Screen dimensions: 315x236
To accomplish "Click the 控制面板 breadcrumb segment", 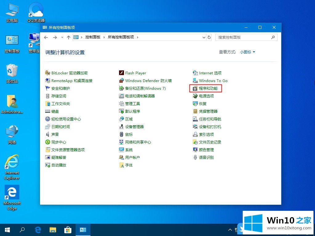I will [x=93, y=37].
